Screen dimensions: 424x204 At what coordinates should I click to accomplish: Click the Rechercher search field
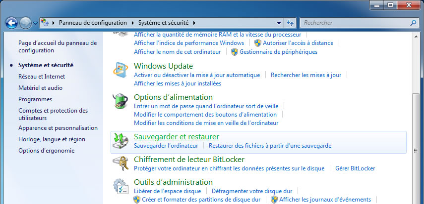(x=355, y=23)
